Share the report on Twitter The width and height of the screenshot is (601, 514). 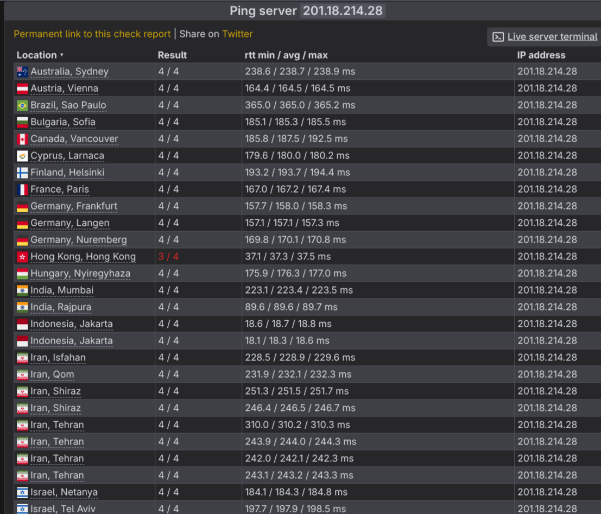[x=237, y=34]
